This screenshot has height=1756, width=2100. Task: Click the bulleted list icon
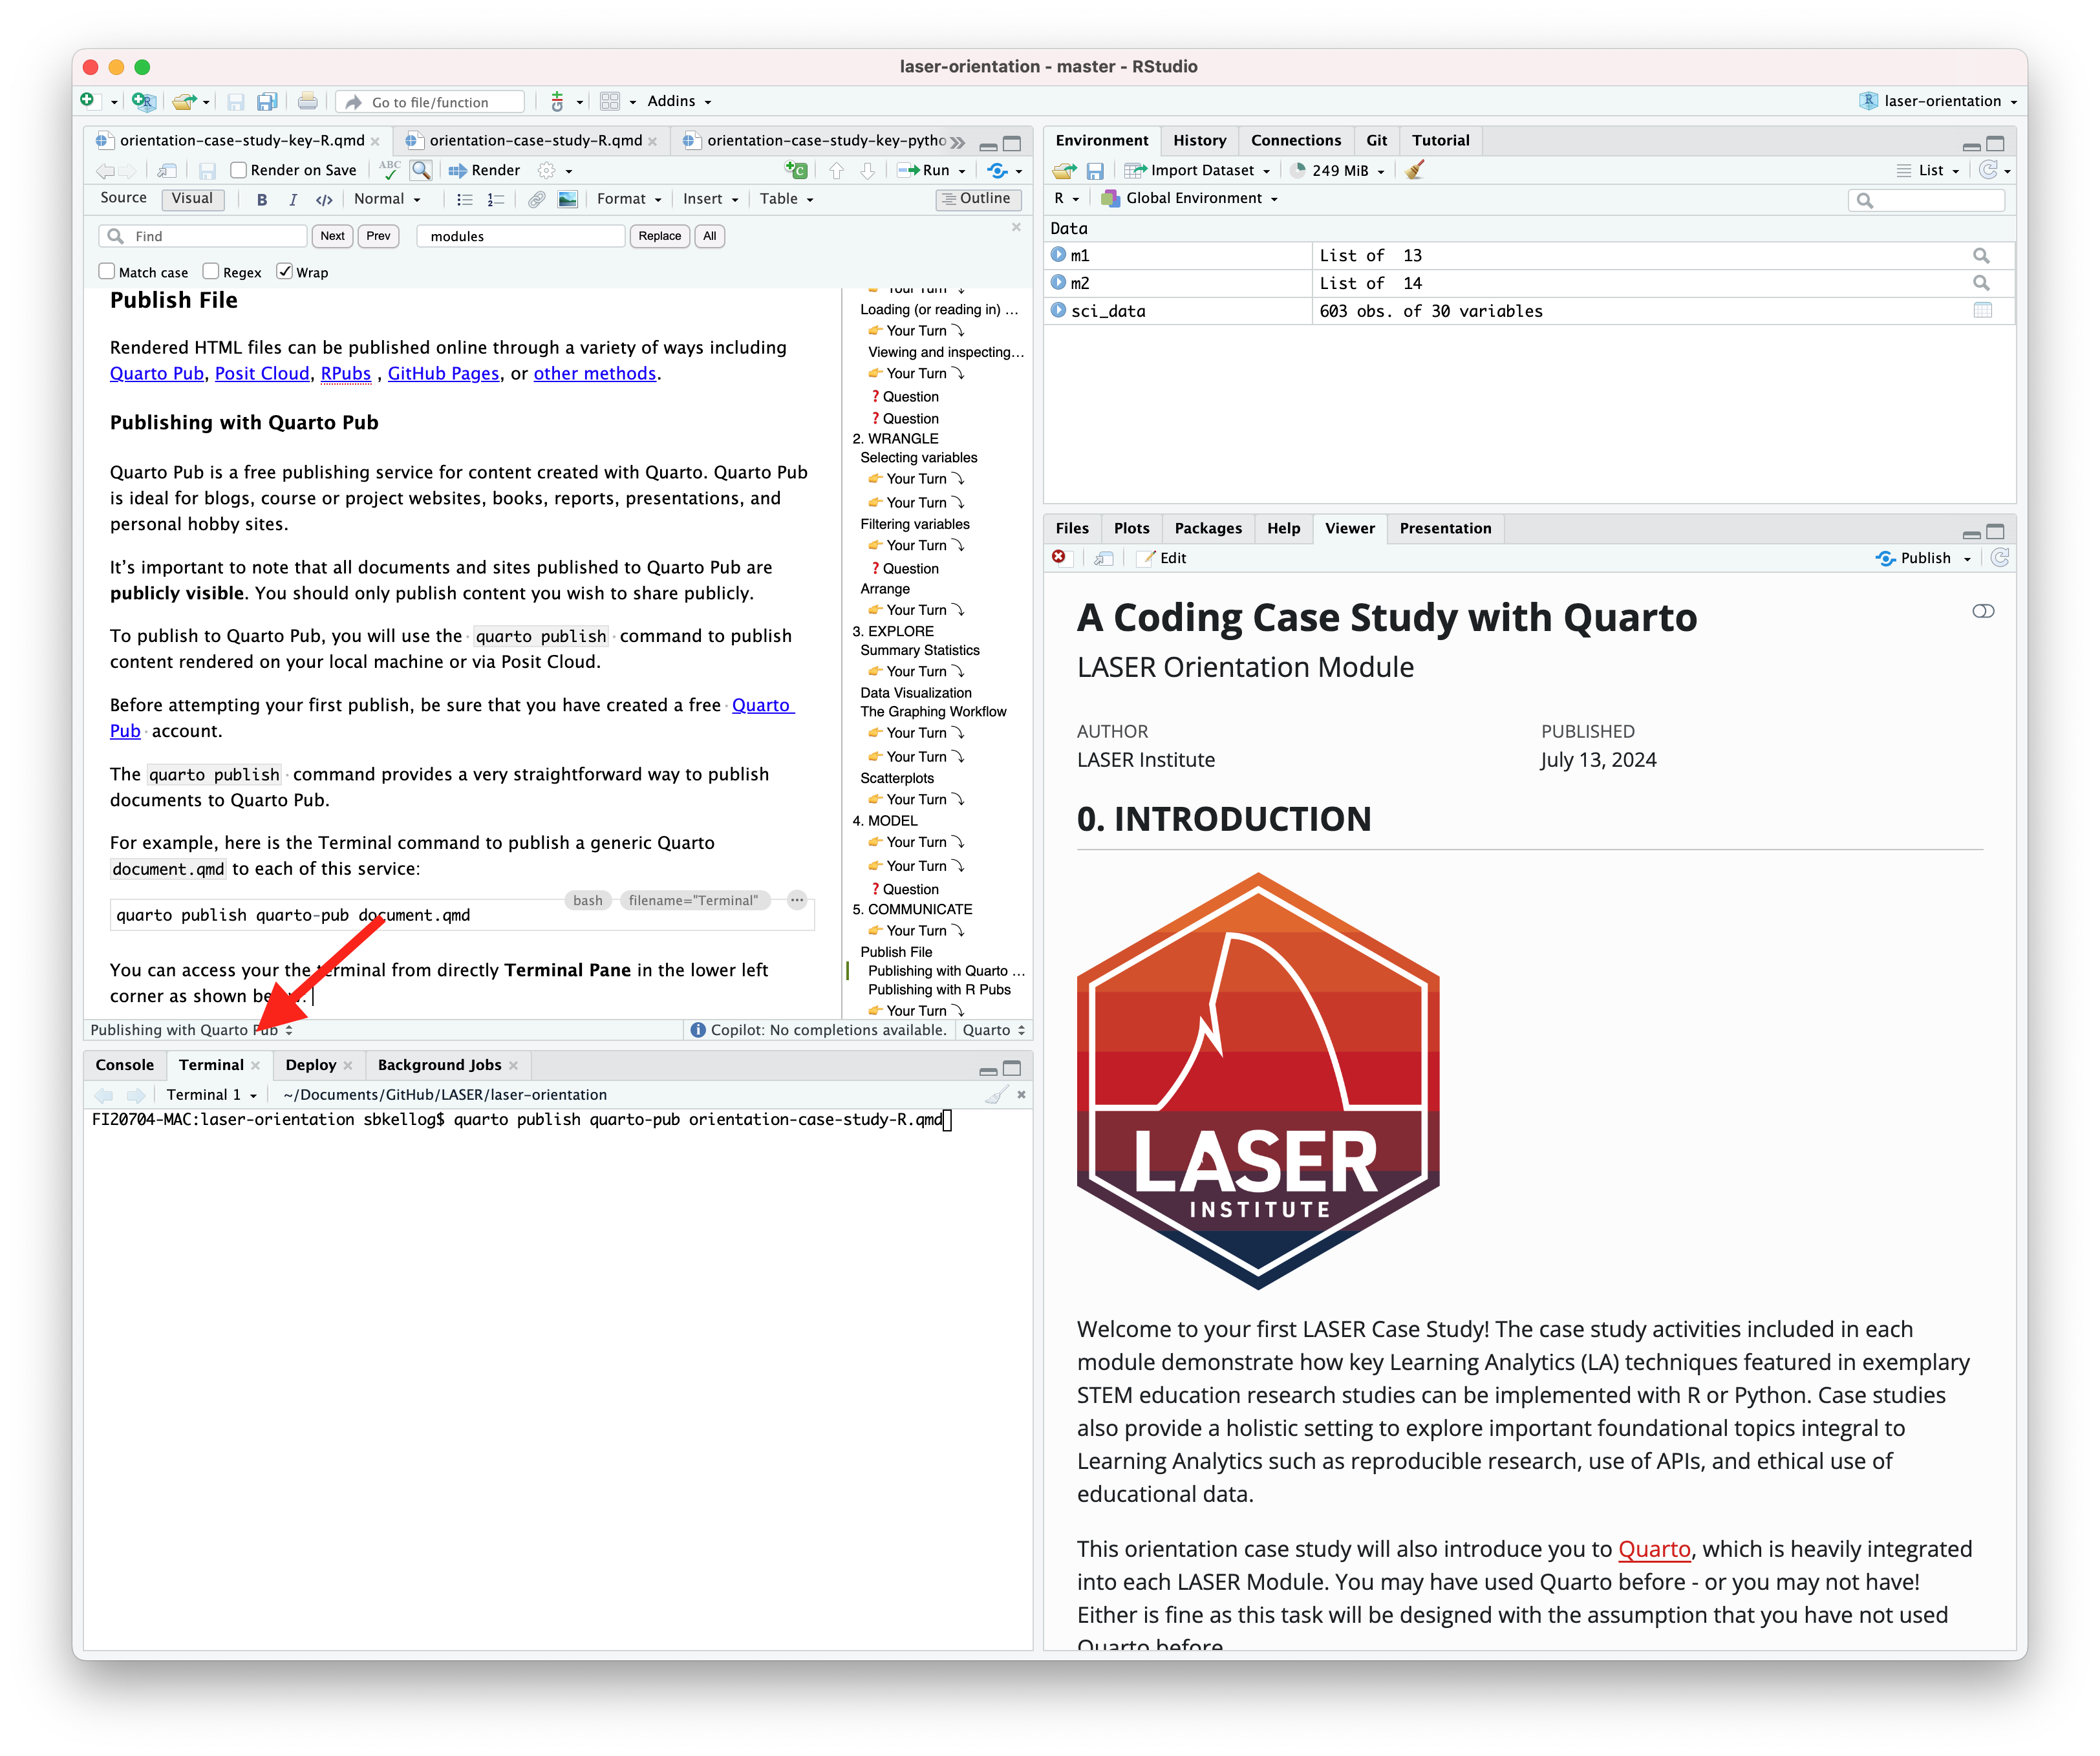click(x=464, y=200)
